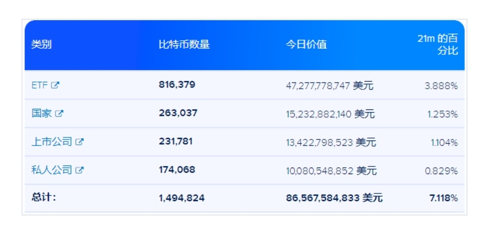Select the 总计 row label
485x229 pixels.
44,198
